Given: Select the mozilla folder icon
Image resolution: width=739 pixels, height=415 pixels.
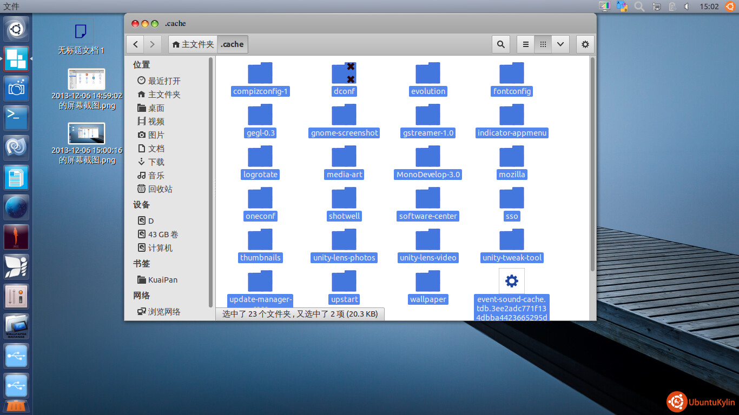Looking at the screenshot, I should [512, 157].
